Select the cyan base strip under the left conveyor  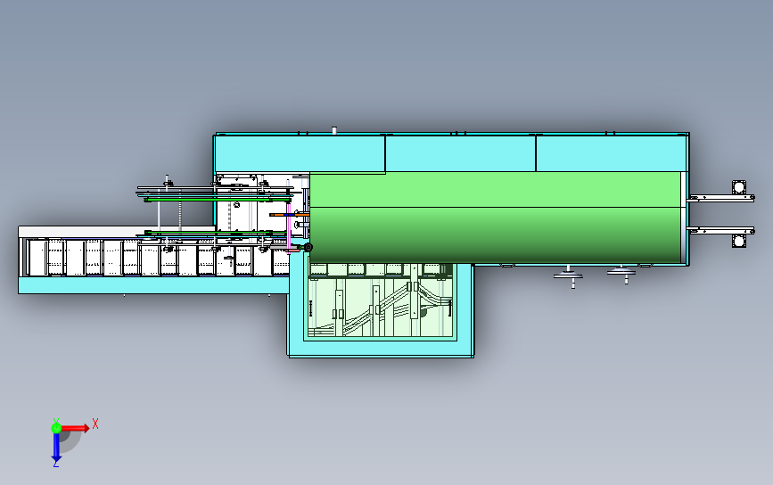click(x=153, y=285)
